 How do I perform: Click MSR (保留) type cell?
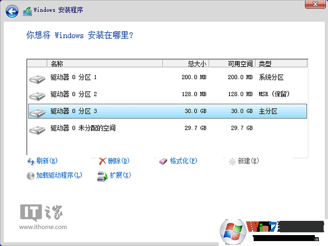click(274, 94)
